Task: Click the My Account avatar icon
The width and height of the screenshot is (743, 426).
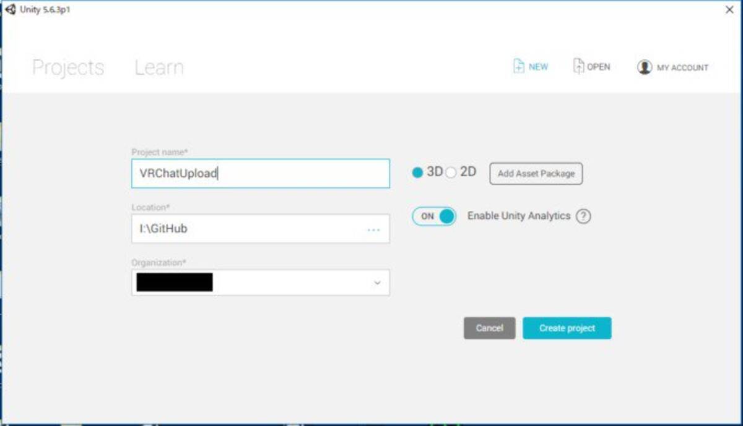Action: tap(645, 67)
